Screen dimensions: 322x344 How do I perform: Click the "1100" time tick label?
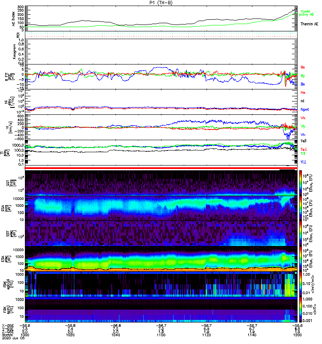coord(161,335)
